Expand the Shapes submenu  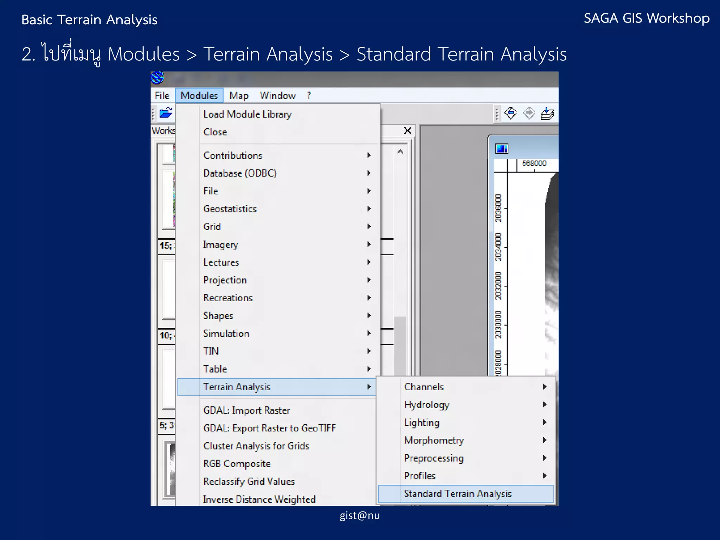coord(278,316)
